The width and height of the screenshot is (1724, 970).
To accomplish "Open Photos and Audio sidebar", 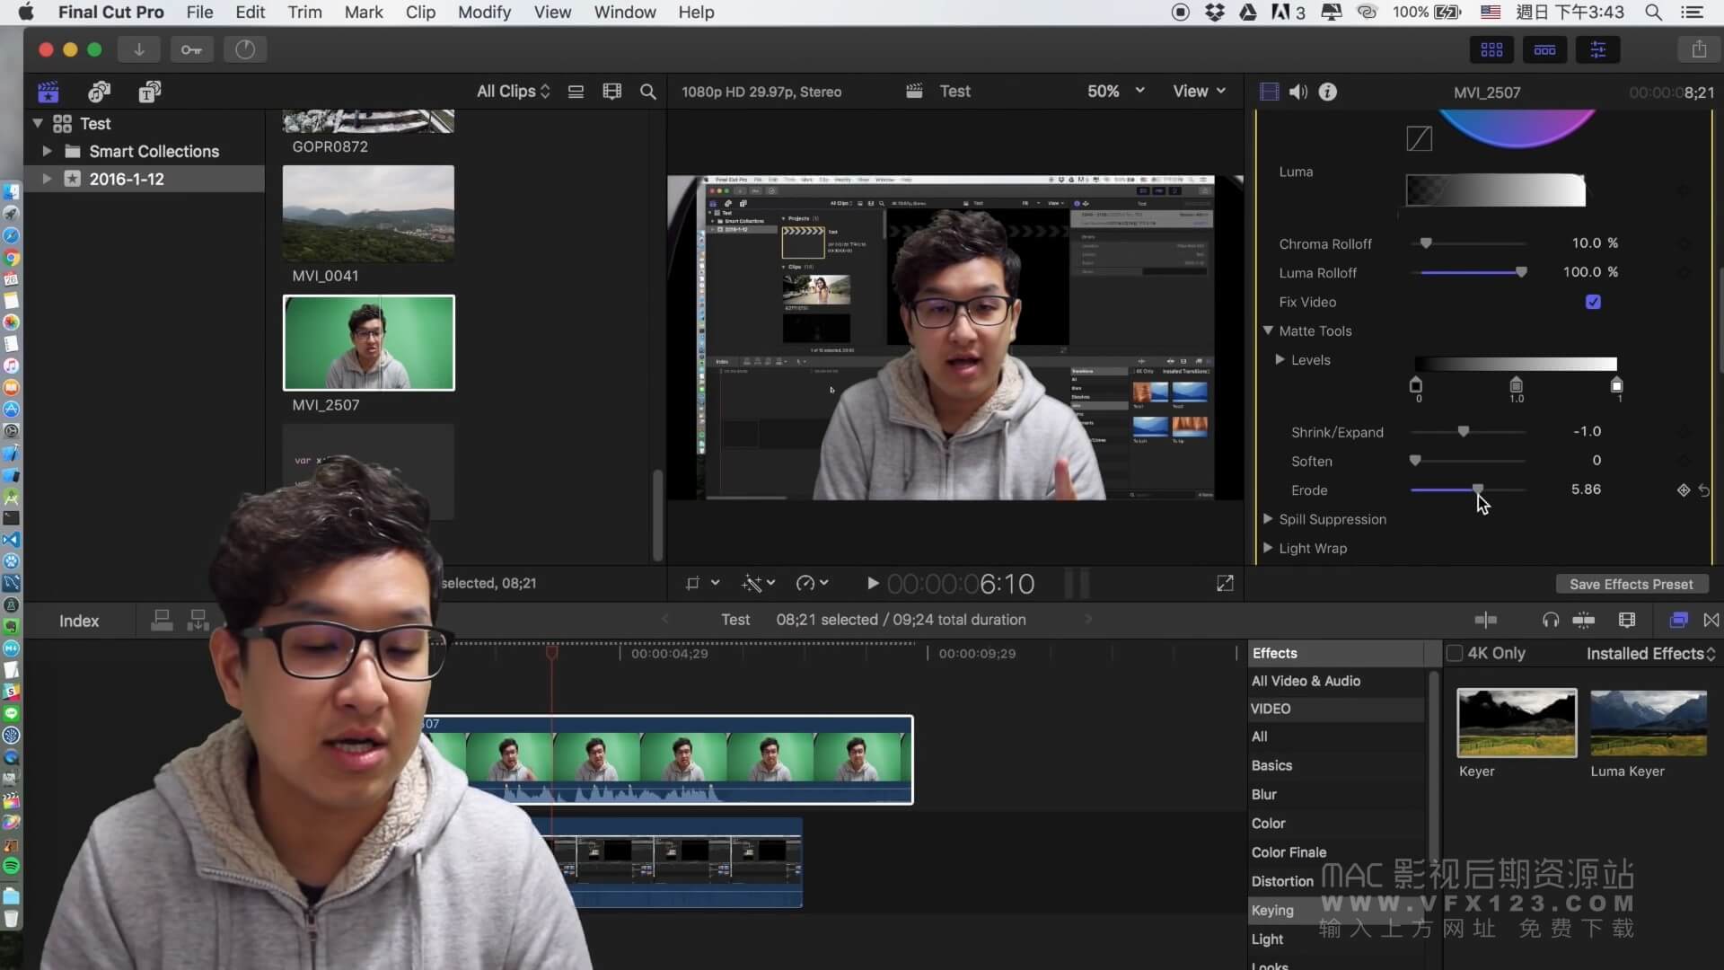I will (99, 92).
